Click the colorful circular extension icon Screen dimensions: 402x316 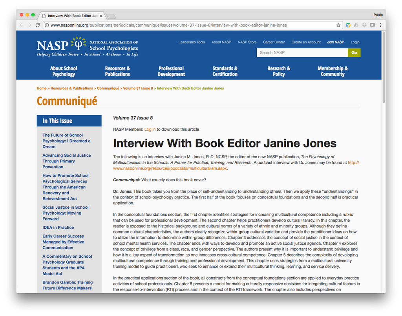click(348, 25)
